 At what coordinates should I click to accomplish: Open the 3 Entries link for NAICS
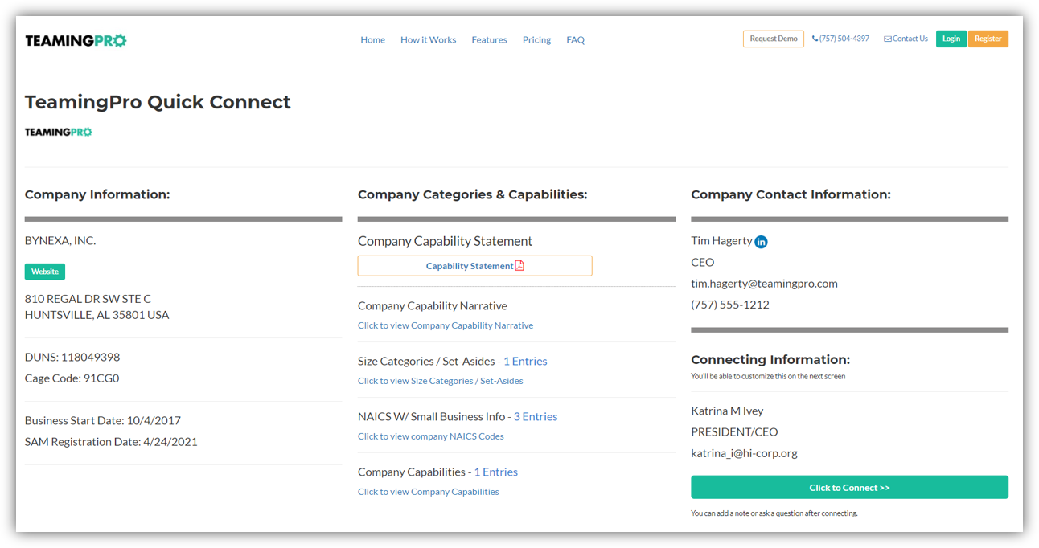536,417
